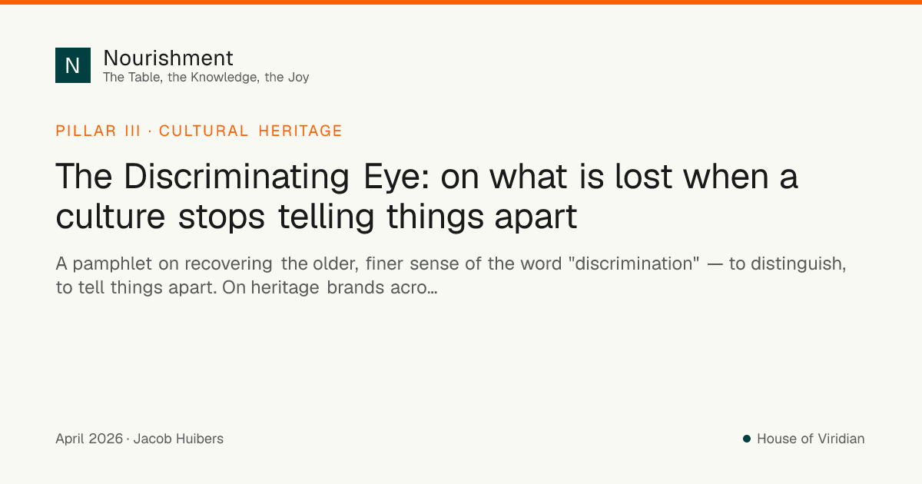Click the tagline The Table, the Knowledge, the Joy
This screenshot has height=484, width=922.
206,77
